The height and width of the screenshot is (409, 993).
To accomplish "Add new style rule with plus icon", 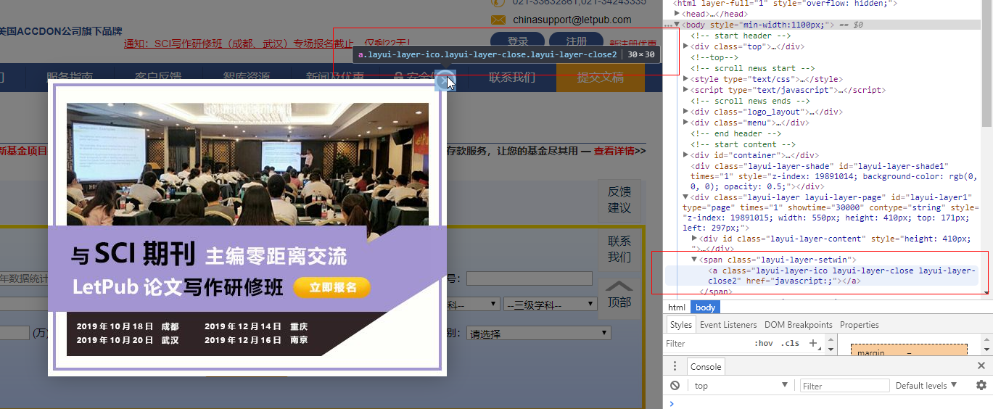I will click(x=813, y=343).
